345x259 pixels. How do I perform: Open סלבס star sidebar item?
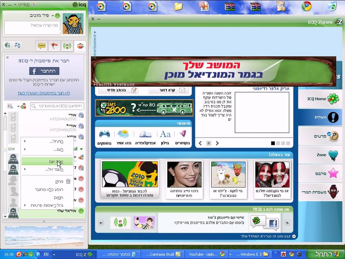point(320,173)
